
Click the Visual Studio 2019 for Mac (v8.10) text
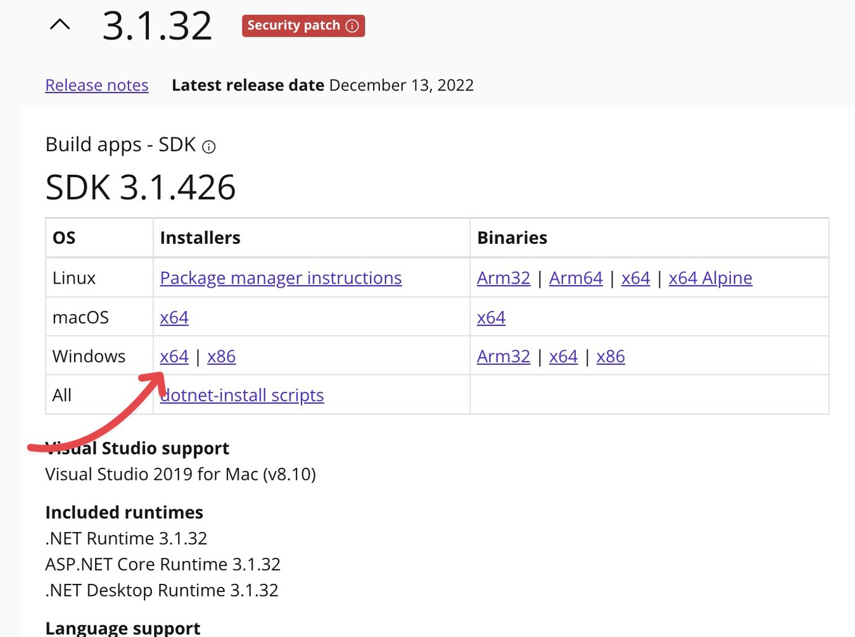coord(180,474)
